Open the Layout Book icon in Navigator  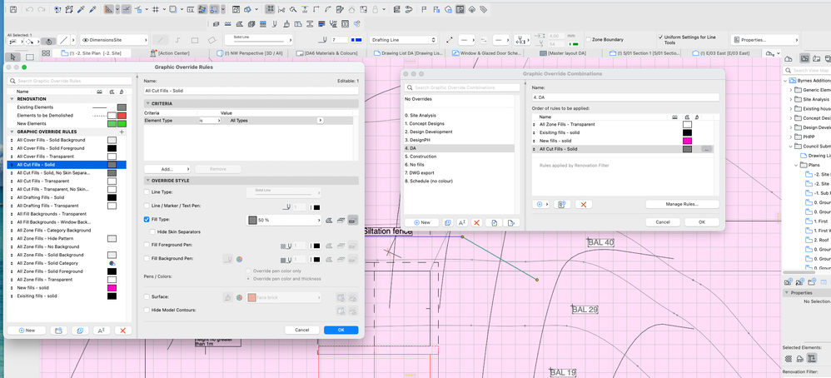816,58
